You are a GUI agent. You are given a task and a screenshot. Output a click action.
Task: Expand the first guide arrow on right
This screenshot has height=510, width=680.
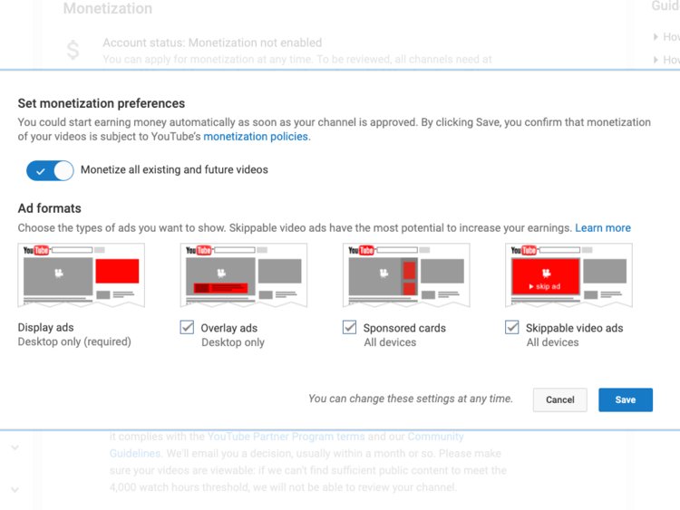656,37
